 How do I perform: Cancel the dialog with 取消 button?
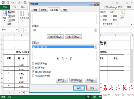click(92, 88)
